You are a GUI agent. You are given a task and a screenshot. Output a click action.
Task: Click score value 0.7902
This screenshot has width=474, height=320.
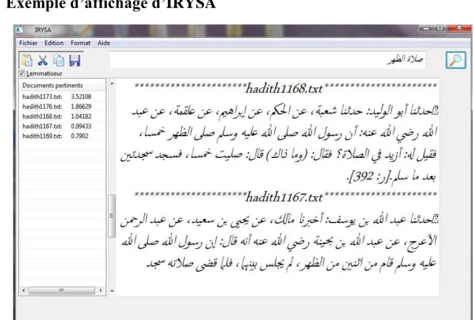pyautogui.click(x=80, y=136)
